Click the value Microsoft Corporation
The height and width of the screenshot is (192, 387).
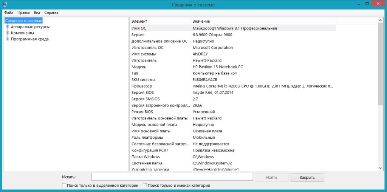pos(212,48)
